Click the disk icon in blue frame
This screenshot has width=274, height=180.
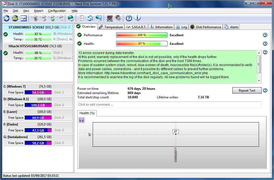pyautogui.click(x=24, y=18)
